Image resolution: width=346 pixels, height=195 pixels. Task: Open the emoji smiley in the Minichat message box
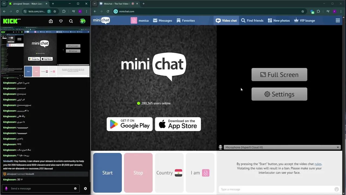pos(337,189)
